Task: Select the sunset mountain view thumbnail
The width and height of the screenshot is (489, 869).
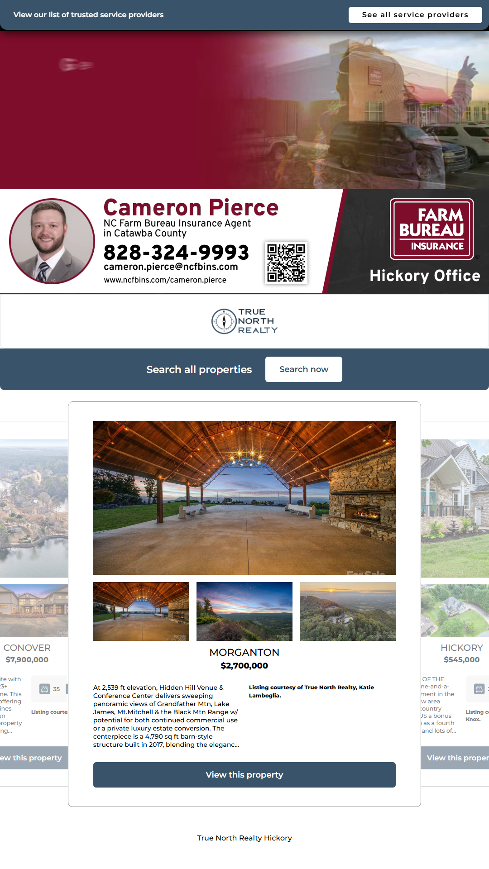Action: point(244,611)
